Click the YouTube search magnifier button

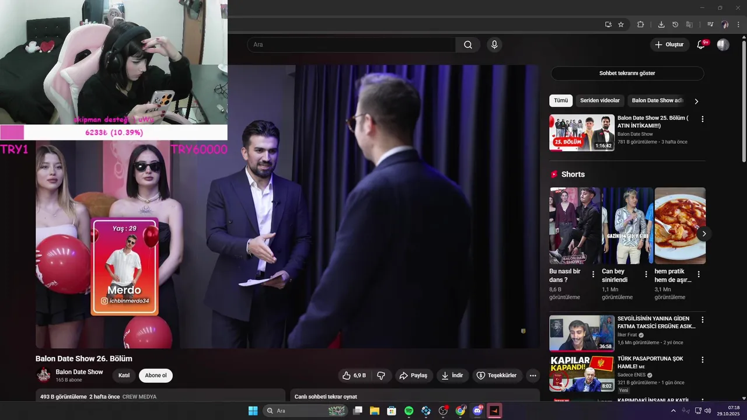(468, 45)
